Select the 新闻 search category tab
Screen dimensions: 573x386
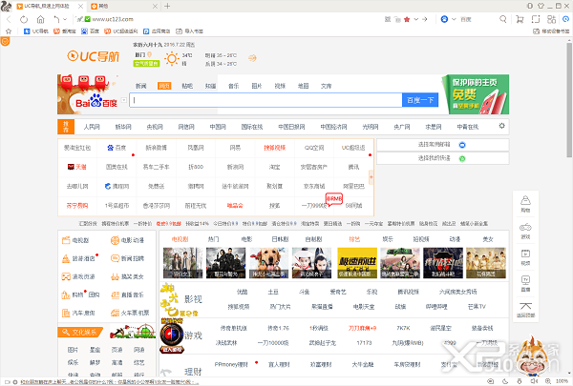point(140,86)
